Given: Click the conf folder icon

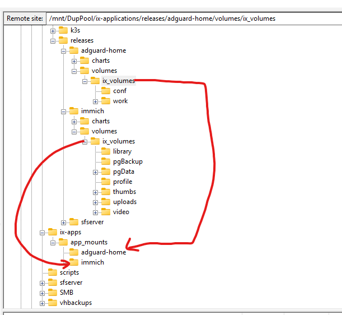Looking at the screenshot, I should [106, 91].
